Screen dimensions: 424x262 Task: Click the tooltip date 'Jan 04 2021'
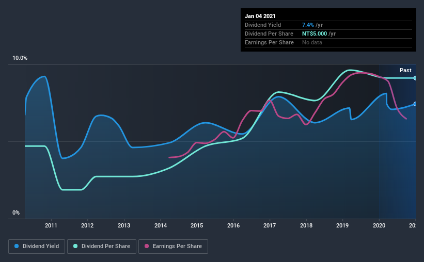[260, 16]
